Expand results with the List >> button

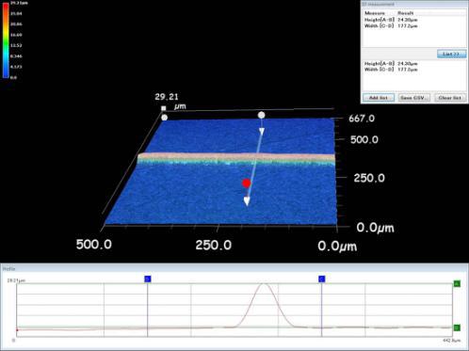[451, 54]
